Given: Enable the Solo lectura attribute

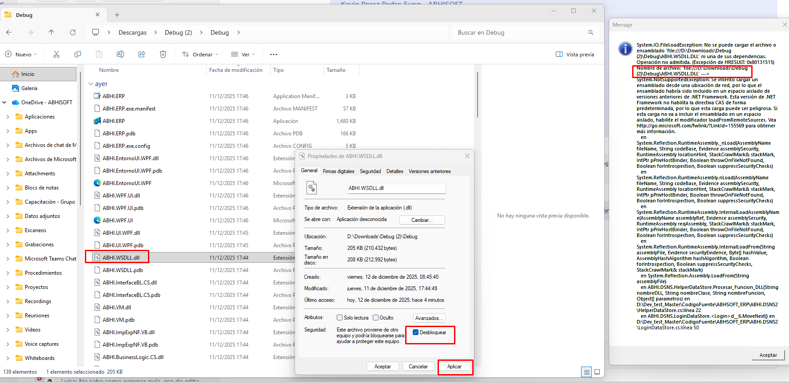Looking at the screenshot, I should click(340, 318).
